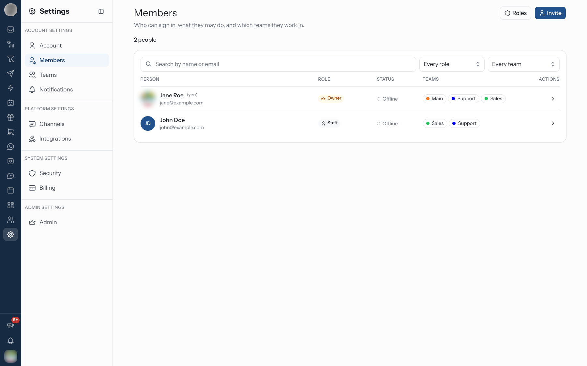The image size is (587, 366).
Task: Click the calendar icon in the left rail
Action: pyautogui.click(x=10, y=103)
